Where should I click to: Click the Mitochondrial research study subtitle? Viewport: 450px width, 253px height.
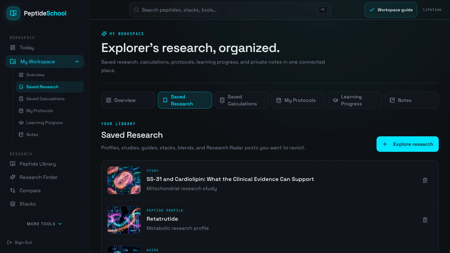click(182, 188)
